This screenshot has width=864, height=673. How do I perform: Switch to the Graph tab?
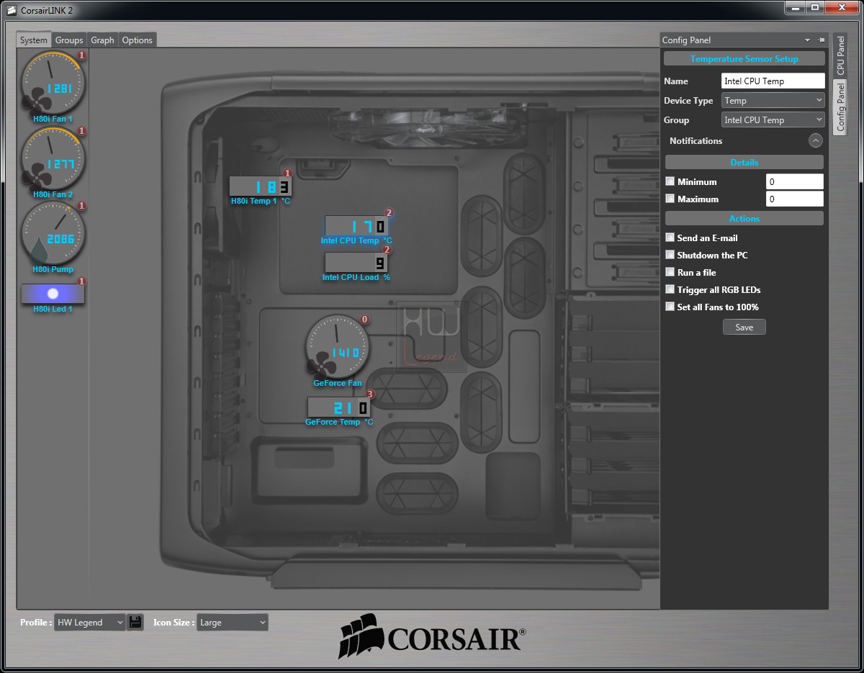click(102, 40)
